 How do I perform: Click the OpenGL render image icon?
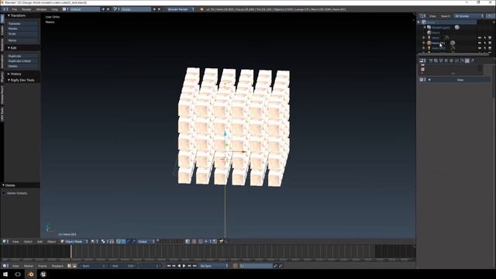tap(222, 241)
